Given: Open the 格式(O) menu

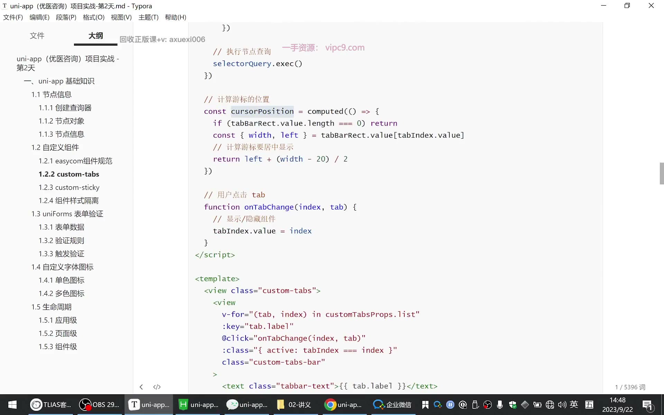Looking at the screenshot, I should (x=94, y=17).
